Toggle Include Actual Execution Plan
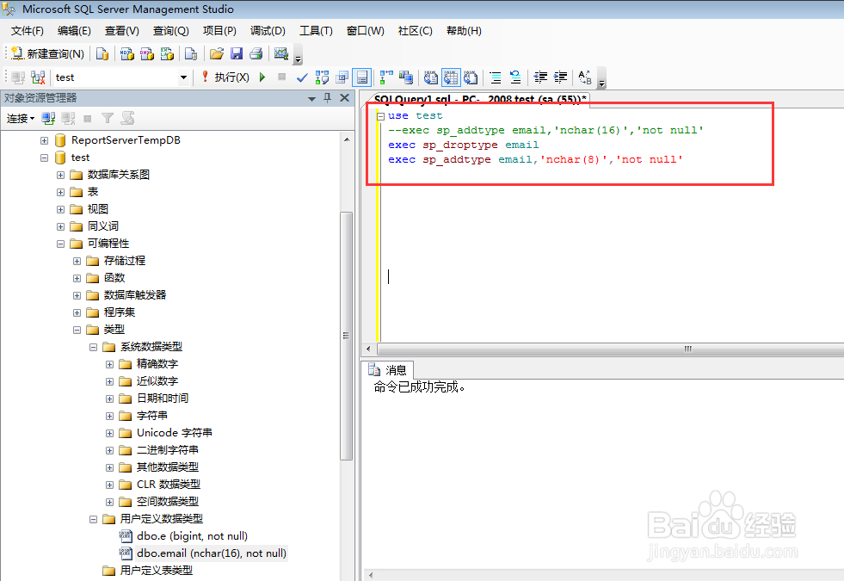The image size is (844, 581). (386, 77)
